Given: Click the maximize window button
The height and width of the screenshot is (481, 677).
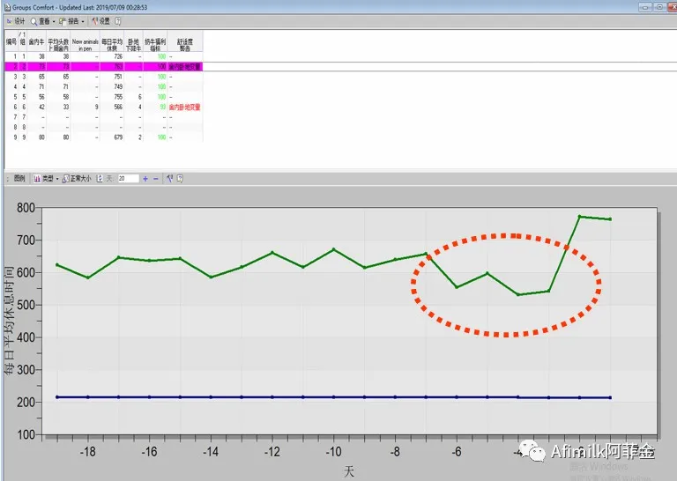Looking at the screenshot, I should pos(659,7).
